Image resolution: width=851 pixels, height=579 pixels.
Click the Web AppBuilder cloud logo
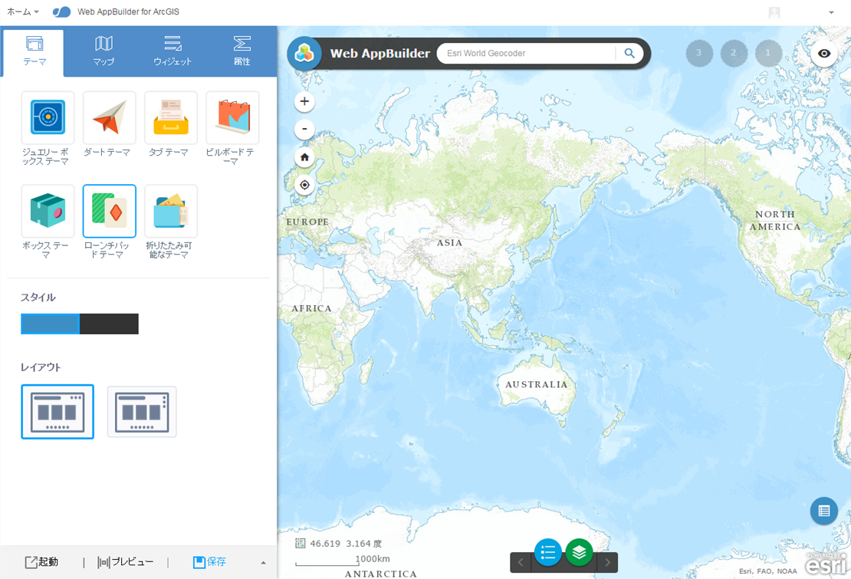(x=61, y=12)
